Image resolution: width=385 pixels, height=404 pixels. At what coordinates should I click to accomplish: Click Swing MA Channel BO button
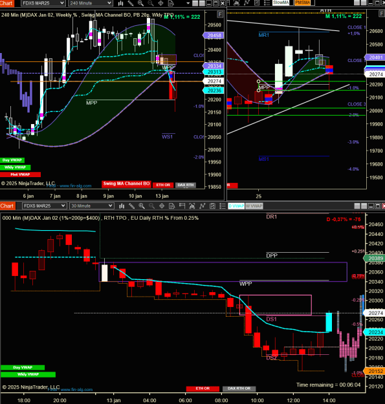(x=126, y=184)
